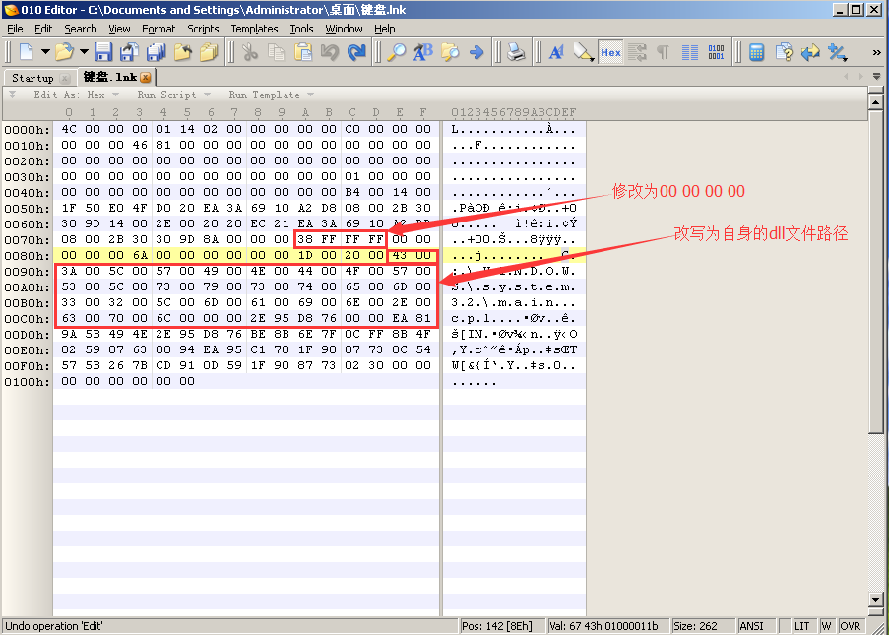
Task: Open the Scripts menu
Action: [x=203, y=29]
